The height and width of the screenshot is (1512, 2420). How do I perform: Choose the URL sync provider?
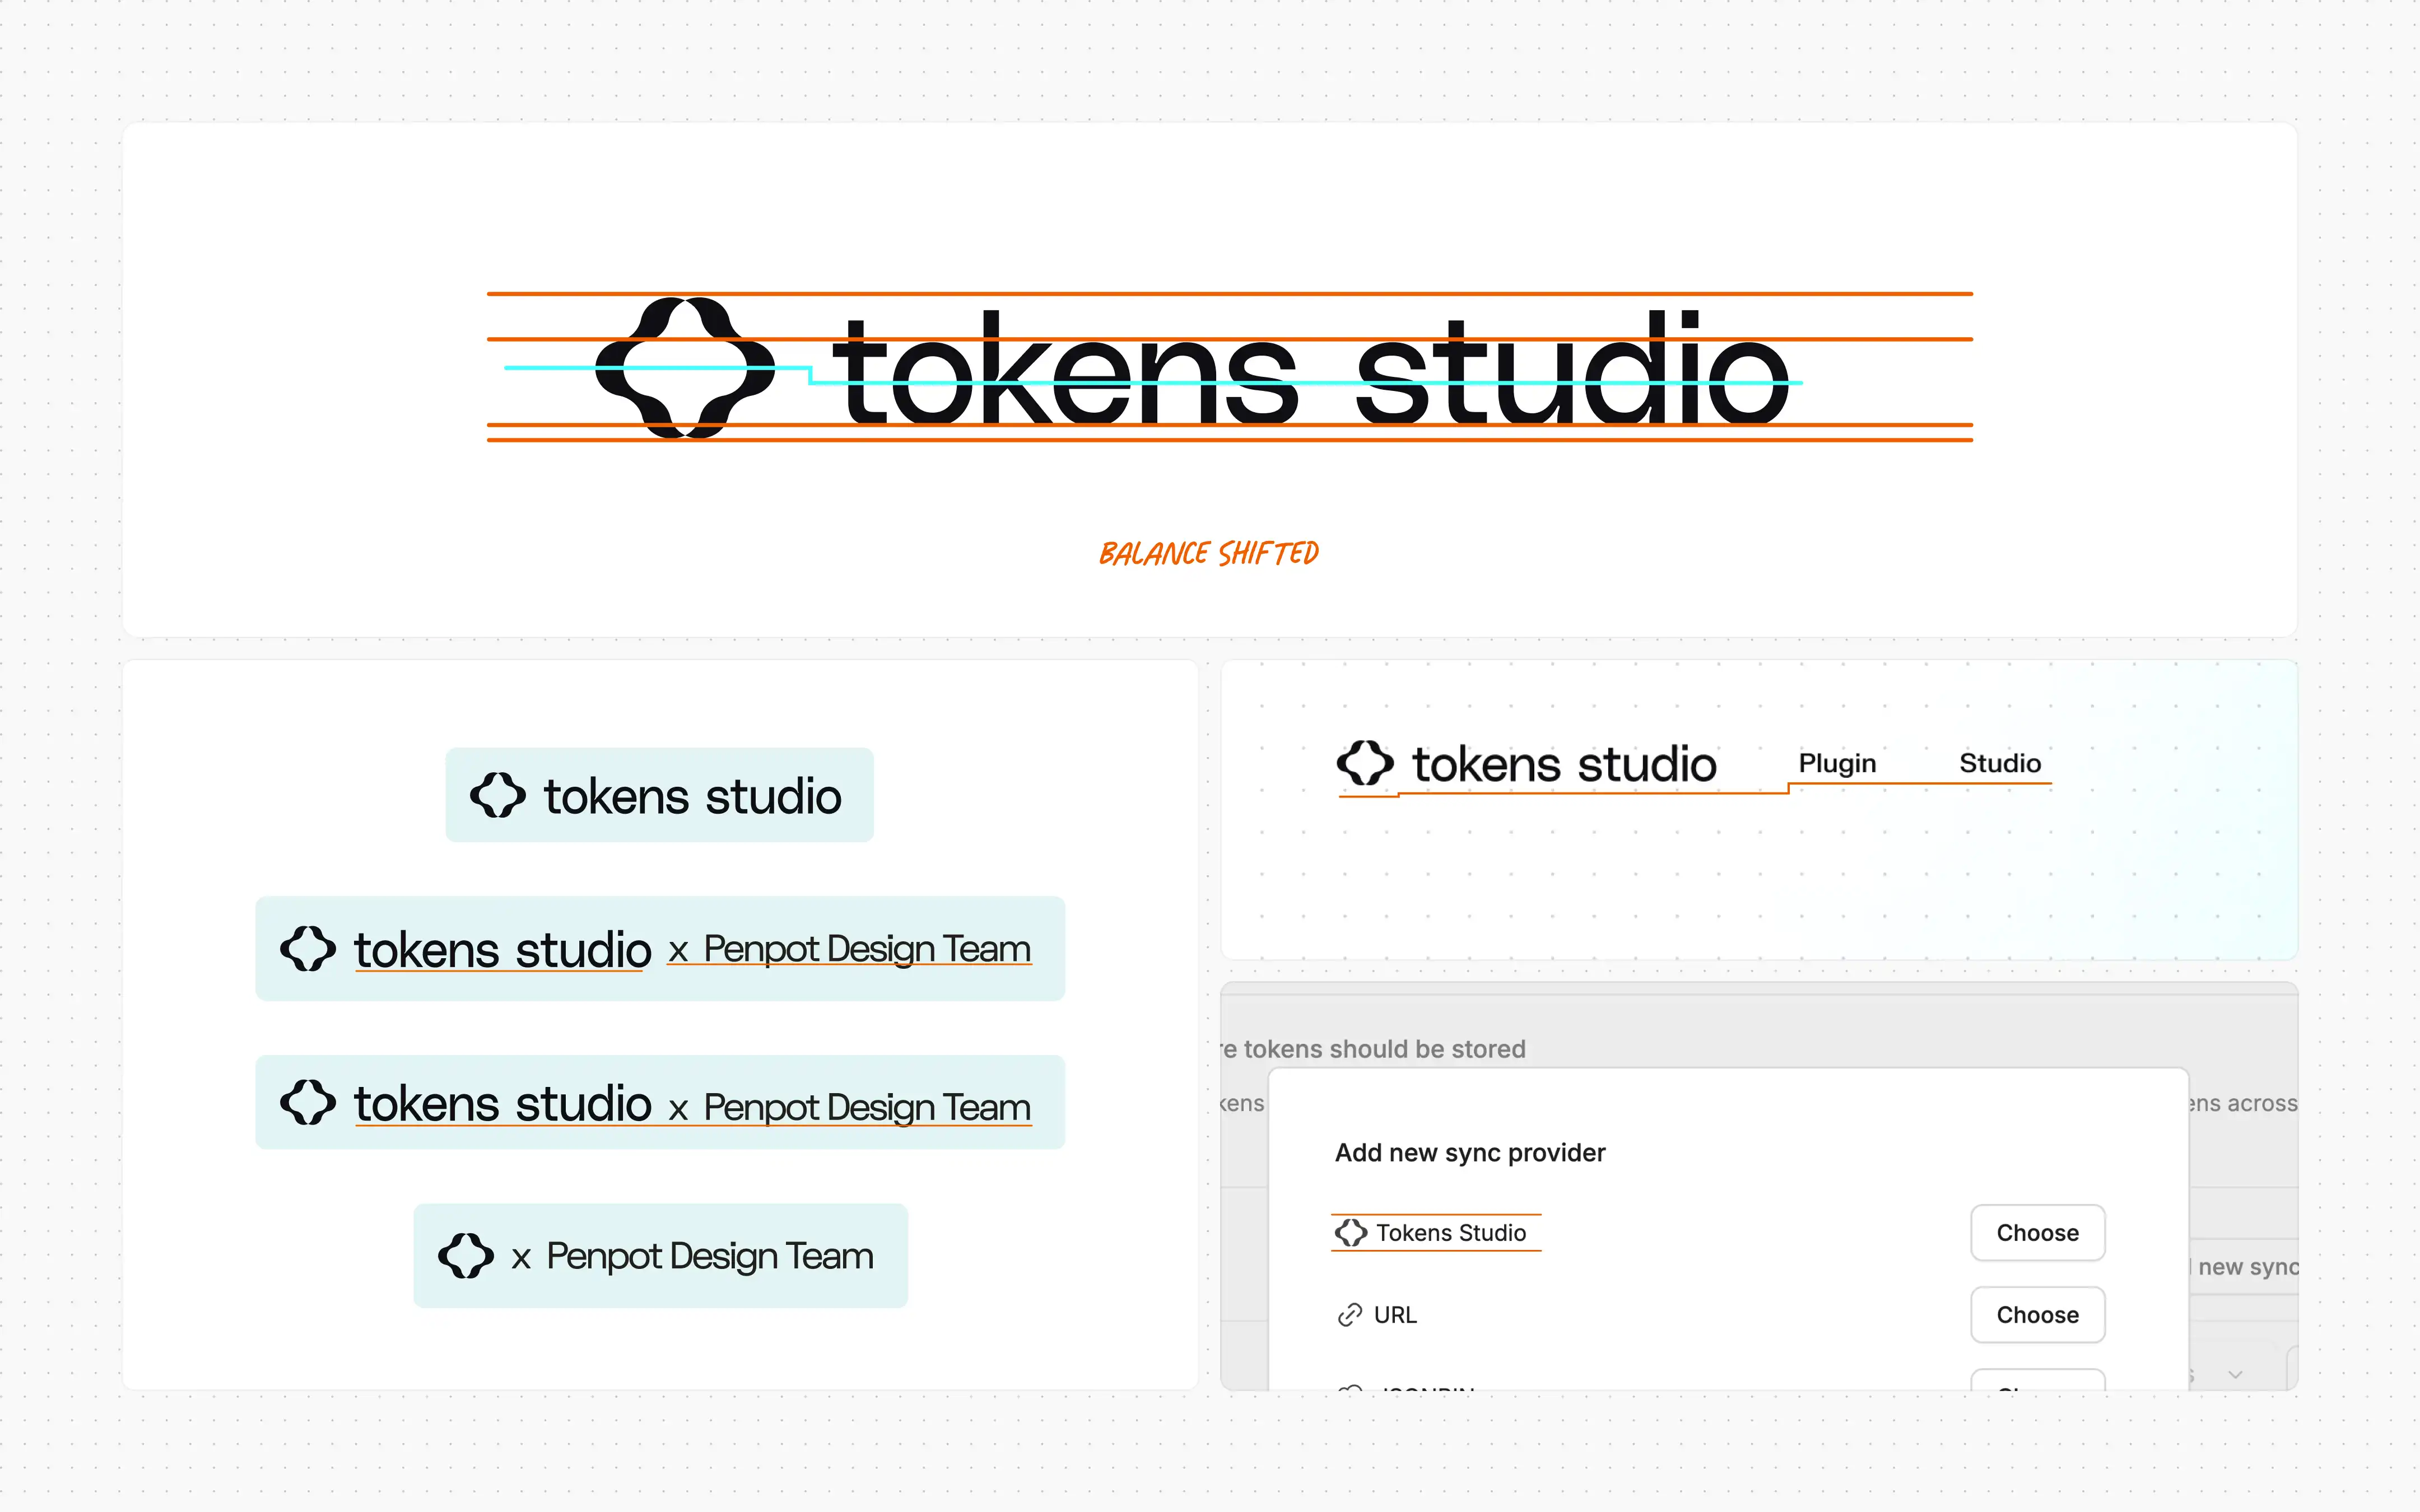[2037, 1315]
